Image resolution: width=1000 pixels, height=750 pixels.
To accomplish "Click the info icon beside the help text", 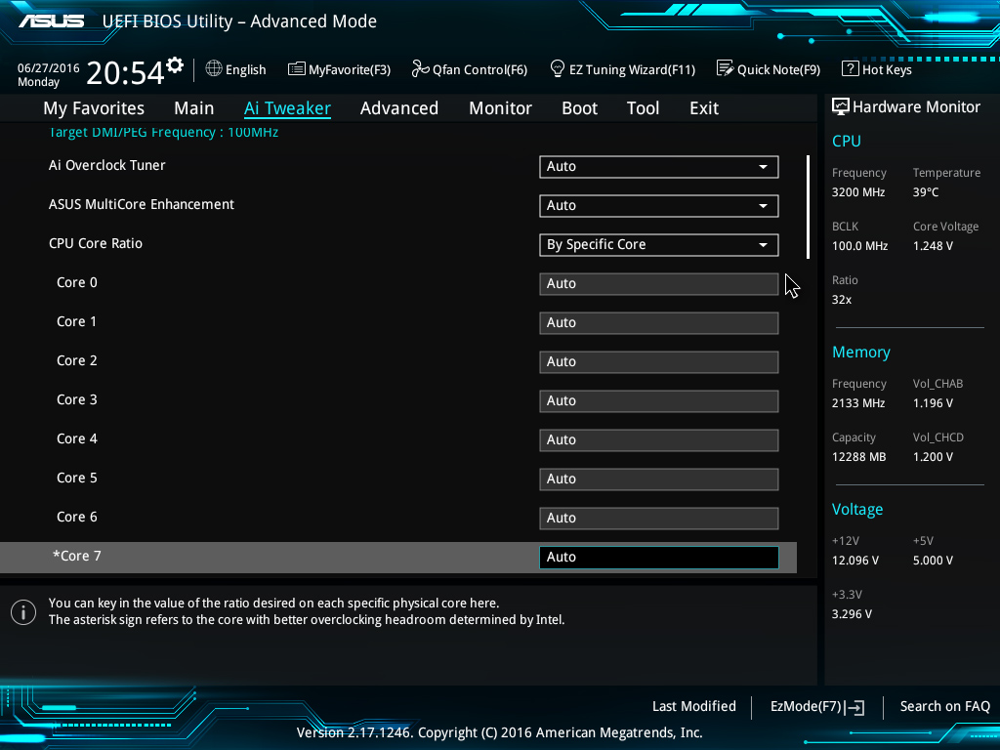I will point(23,612).
